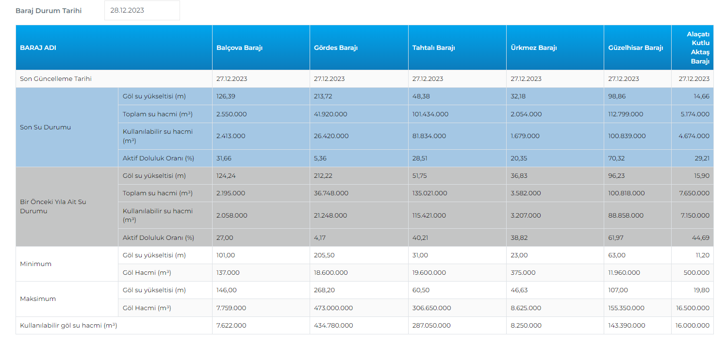Select the Gördes Barajı column header
The image size is (726, 347).
(336, 48)
